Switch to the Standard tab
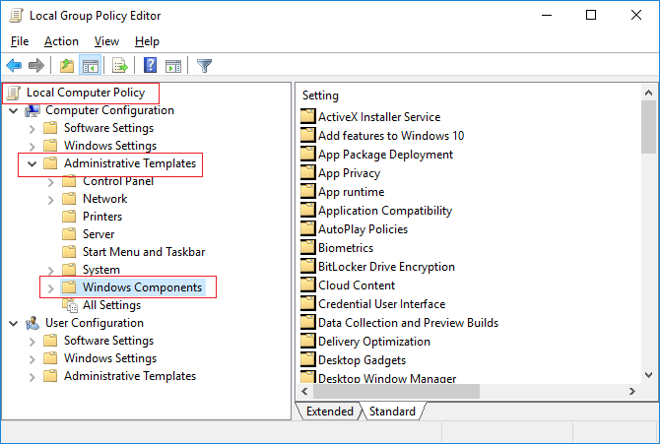The image size is (660, 444). point(391,412)
